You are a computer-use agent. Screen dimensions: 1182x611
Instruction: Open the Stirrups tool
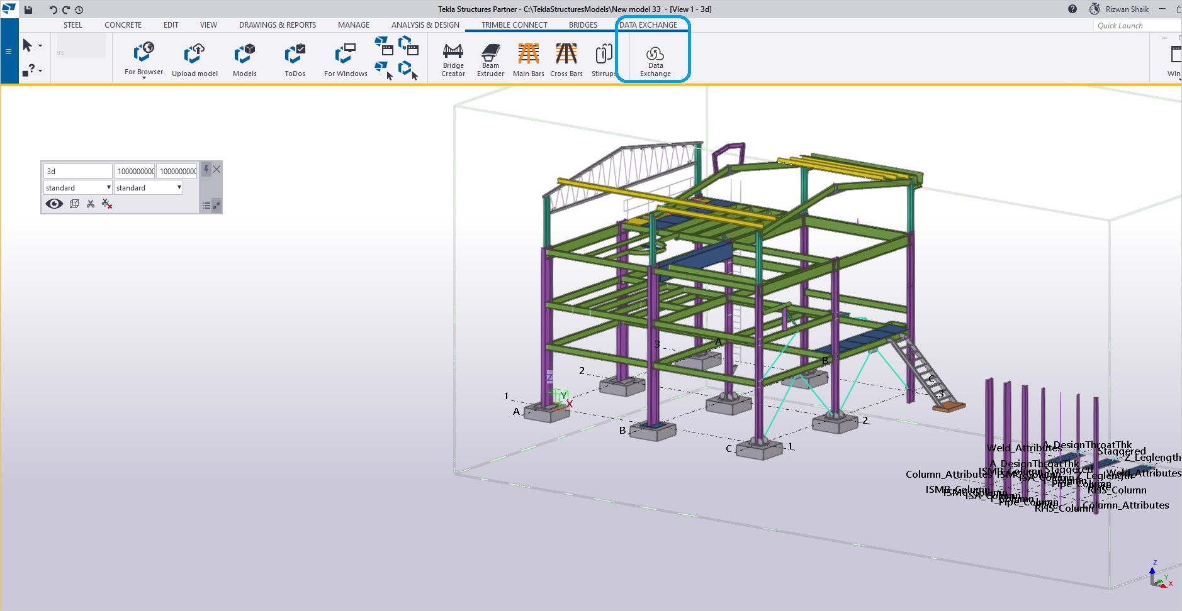602,58
